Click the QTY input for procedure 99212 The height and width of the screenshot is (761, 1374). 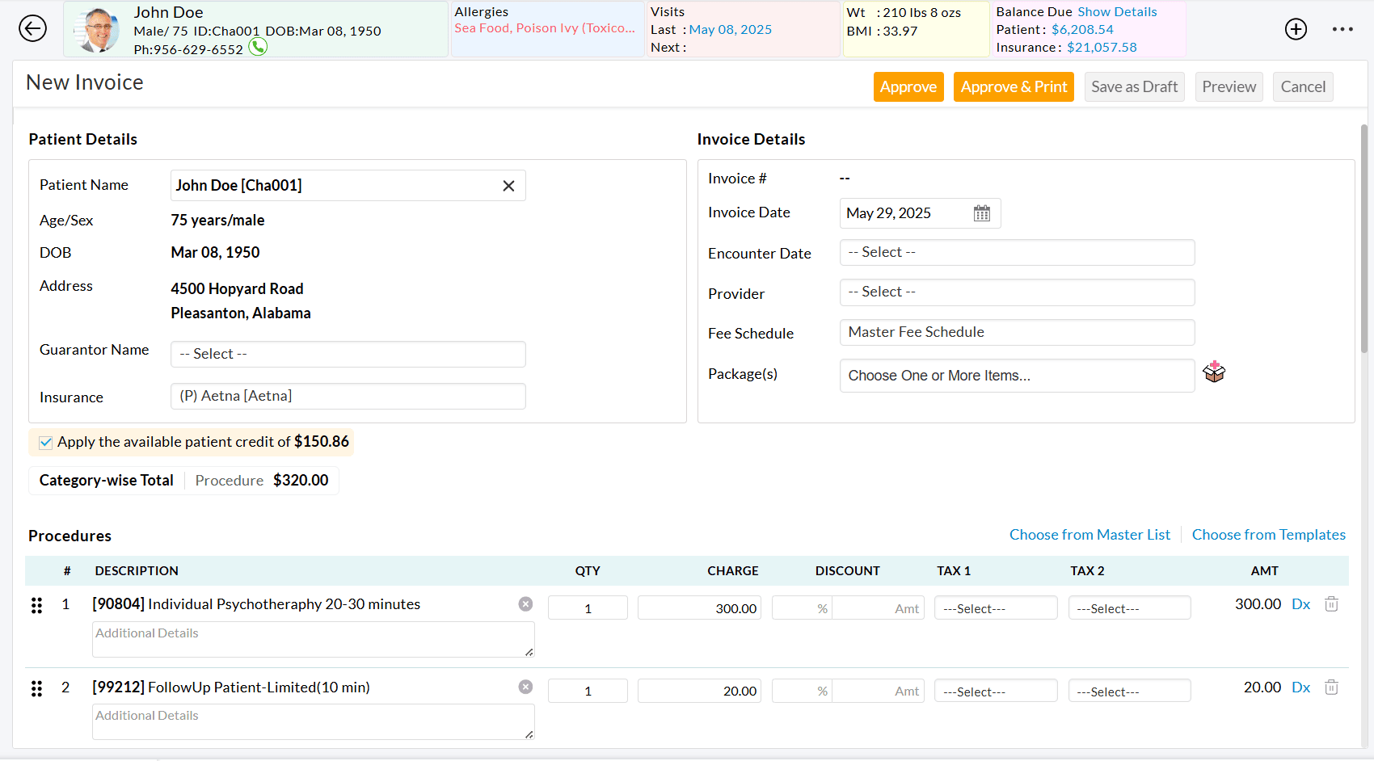pyautogui.click(x=588, y=691)
